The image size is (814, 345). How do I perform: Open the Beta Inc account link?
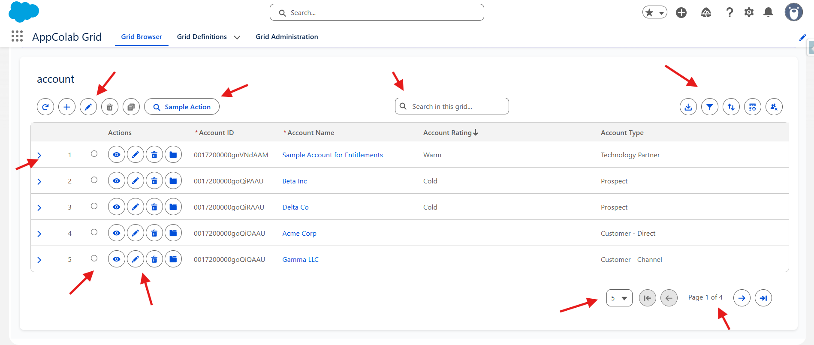pos(295,181)
